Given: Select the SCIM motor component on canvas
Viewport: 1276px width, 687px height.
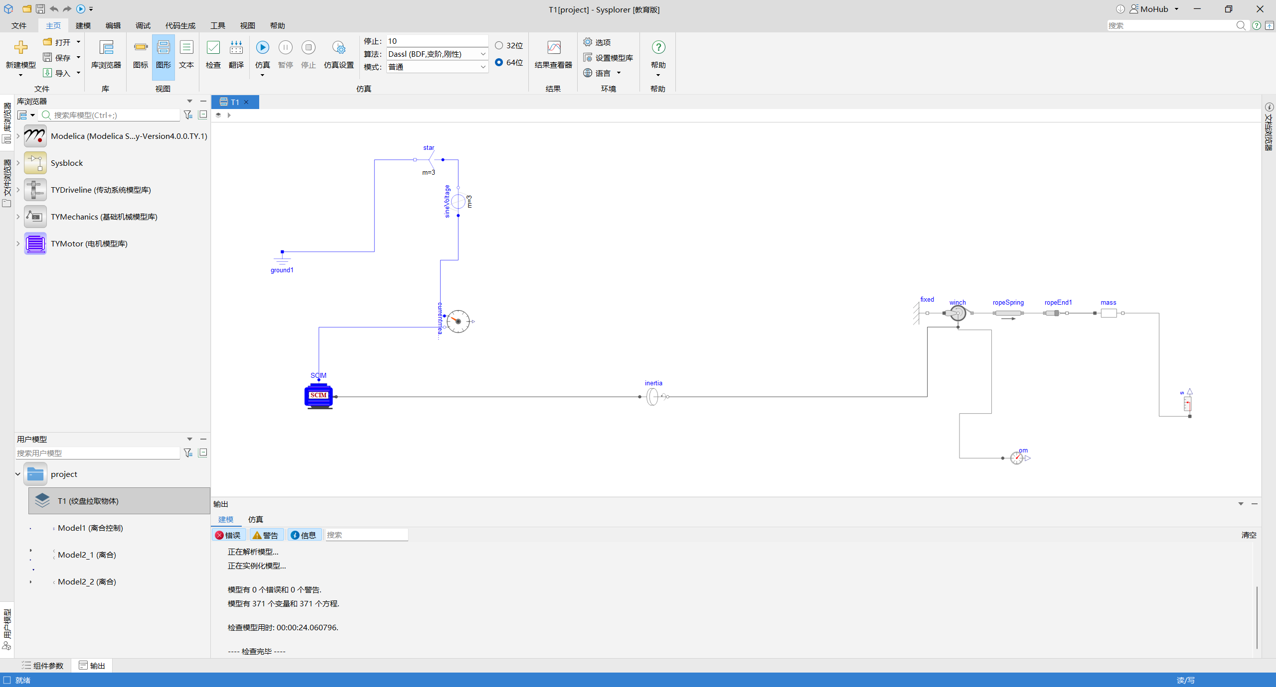Looking at the screenshot, I should pyautogui.click(x=319, y=396).
